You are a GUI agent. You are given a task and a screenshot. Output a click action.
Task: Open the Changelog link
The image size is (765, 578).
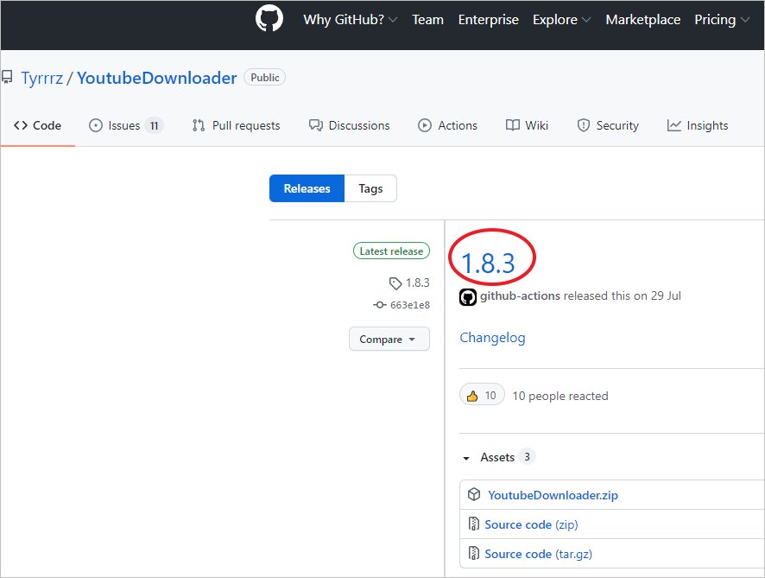pyautogui.click(x=492, y=338)
